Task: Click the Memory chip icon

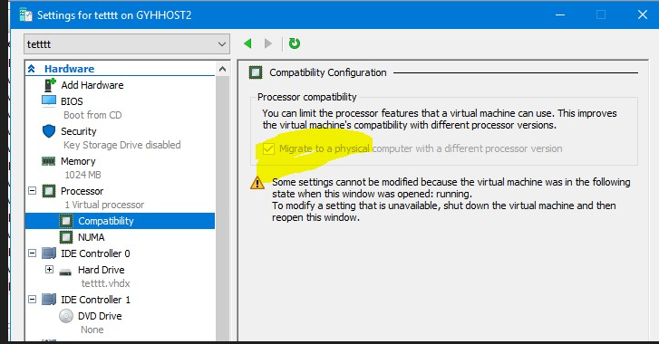Action: click(49, 160)
